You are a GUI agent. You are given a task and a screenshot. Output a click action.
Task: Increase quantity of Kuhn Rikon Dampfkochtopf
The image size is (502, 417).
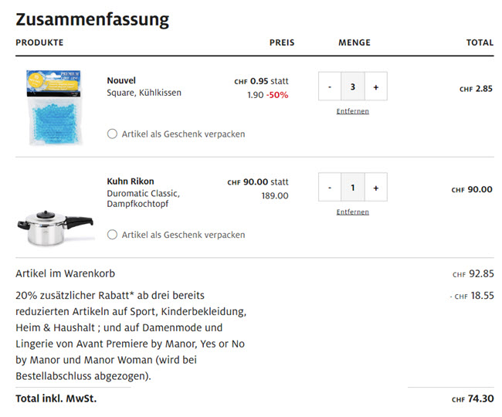[x=376, y=188]
